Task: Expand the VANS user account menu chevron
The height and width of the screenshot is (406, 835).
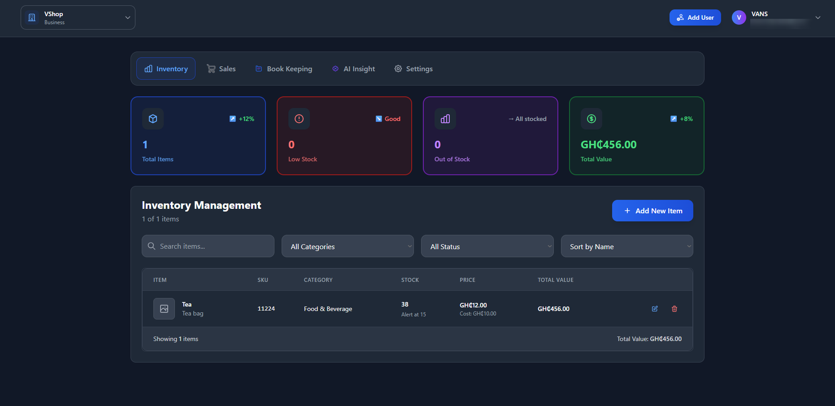Action: 818,17
